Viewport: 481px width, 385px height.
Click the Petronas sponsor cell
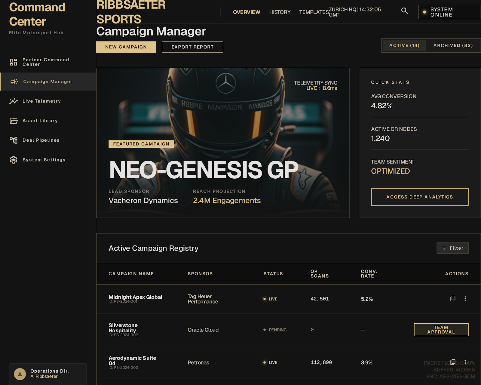tap(198, 362)
